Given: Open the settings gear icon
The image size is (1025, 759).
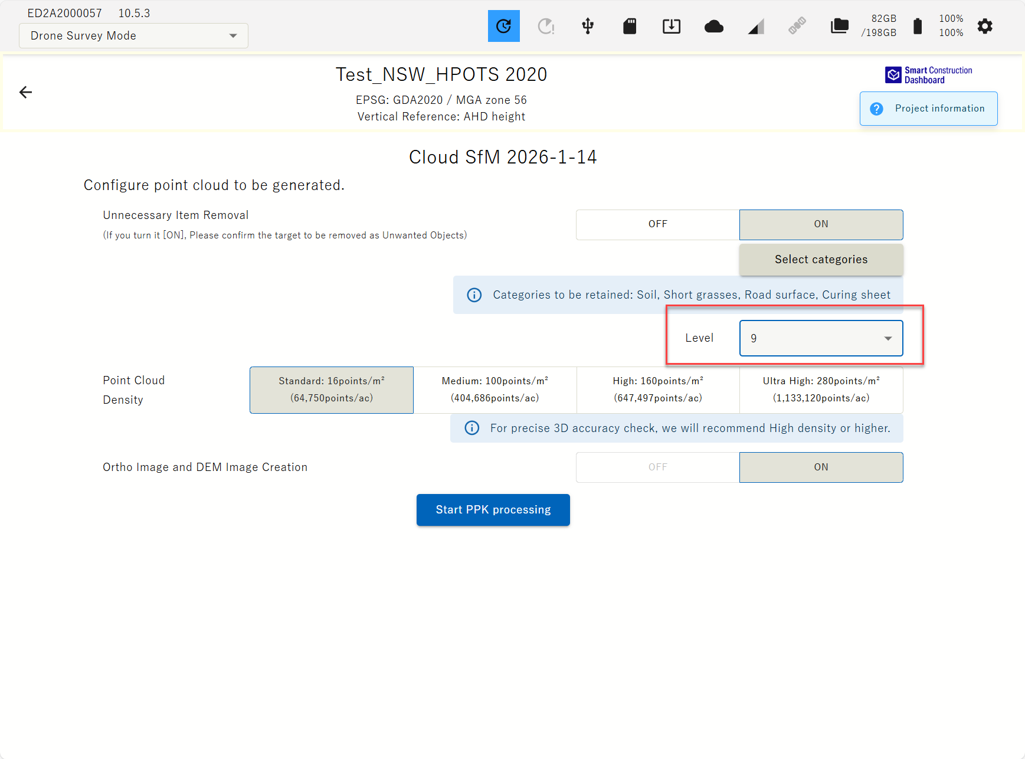Looking at the screenshot, I should [x=985, y=26].
